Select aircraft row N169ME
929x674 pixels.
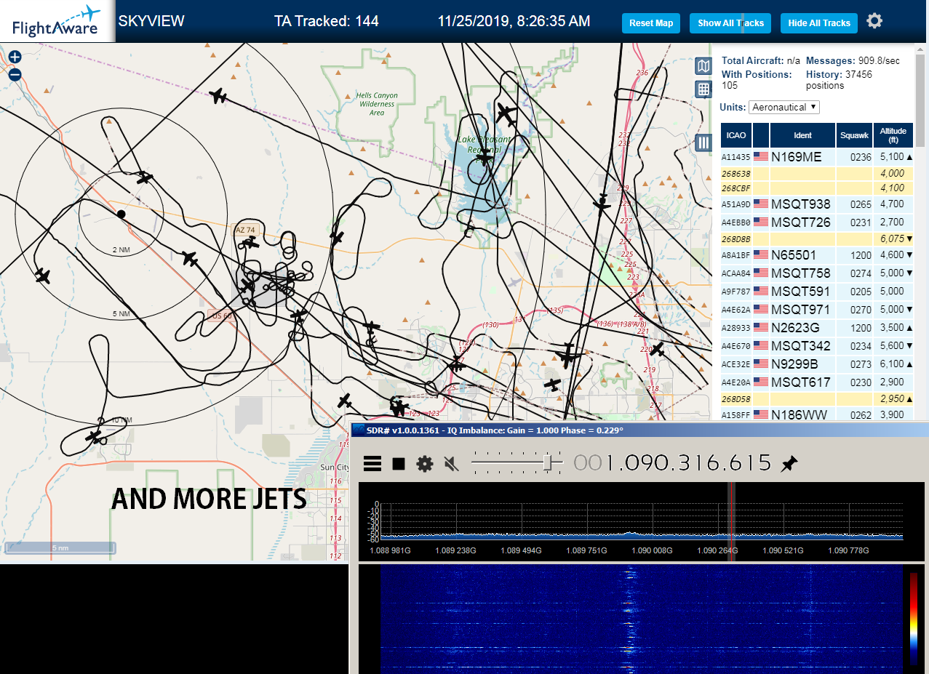pos(817,156)
